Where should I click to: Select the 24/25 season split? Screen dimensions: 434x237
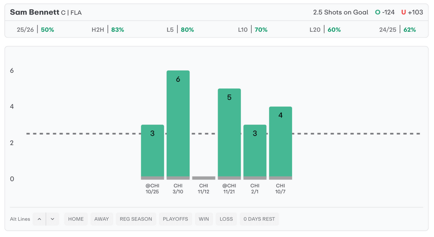point(398,30)
